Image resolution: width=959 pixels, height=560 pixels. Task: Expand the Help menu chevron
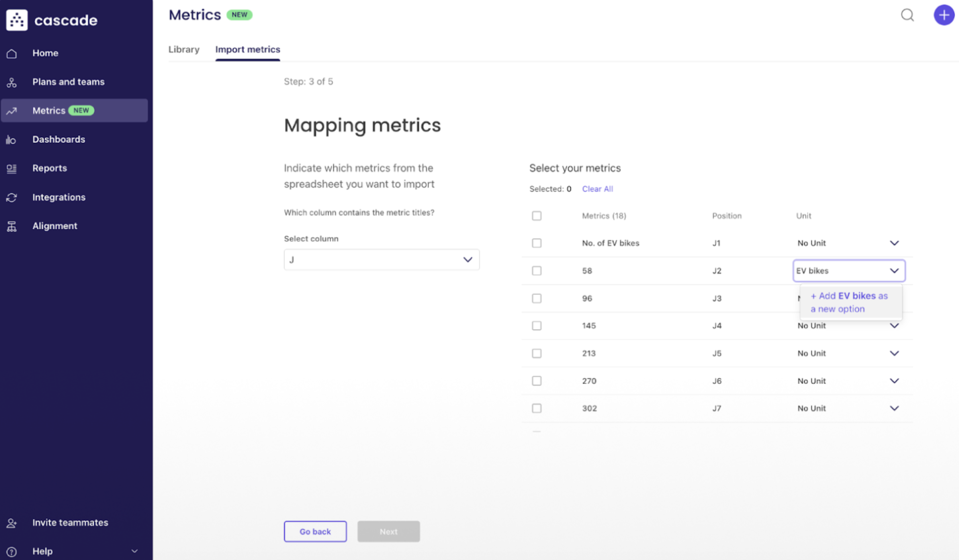pos(134,551)
